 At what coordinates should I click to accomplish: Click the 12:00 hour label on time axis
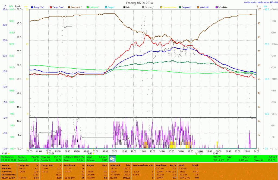pyautogui.click(x=143, y=151)
